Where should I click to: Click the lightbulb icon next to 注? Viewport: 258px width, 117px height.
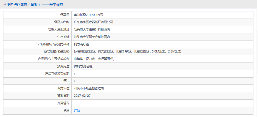coord(65,110)
